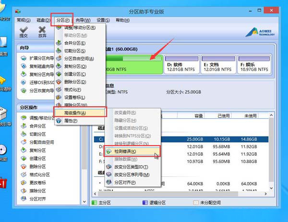Click the 切割分区(S) menu icon
The height and width of the screenshot is (222, 288).
tap(59, 50)
